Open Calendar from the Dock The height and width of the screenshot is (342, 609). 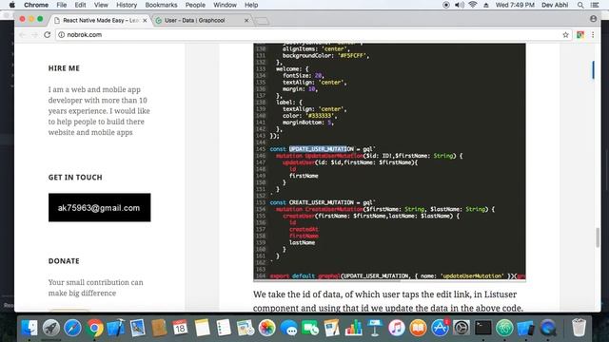pyautogui.click(x=180, y=328)
